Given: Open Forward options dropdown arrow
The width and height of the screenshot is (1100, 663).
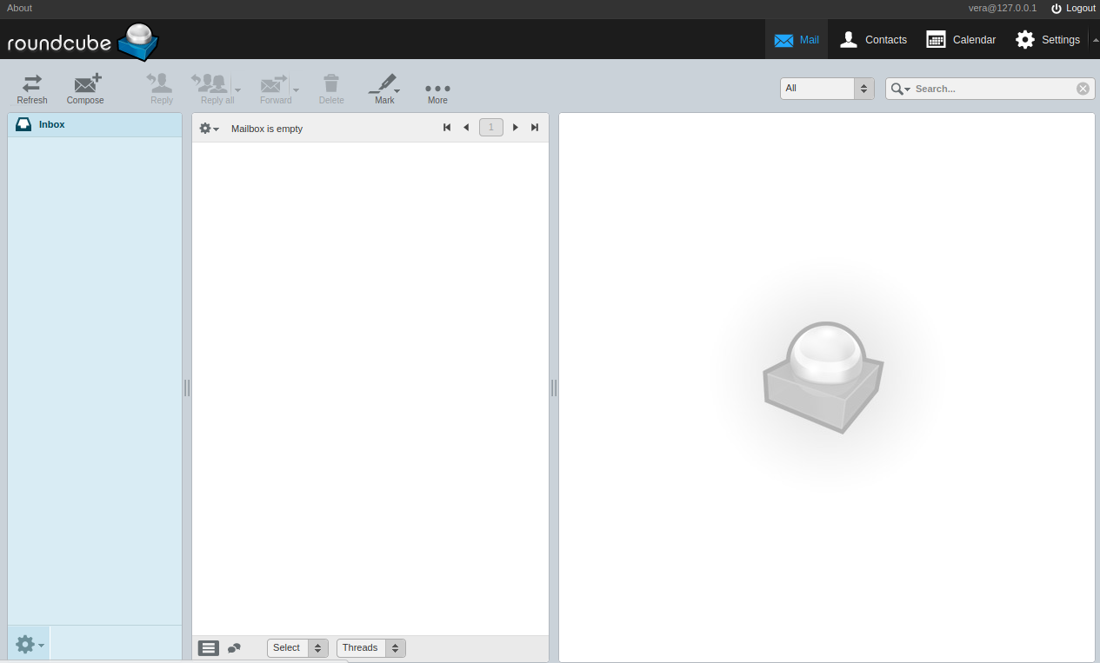Looking at the screenshot, I should tap(296, 90).
